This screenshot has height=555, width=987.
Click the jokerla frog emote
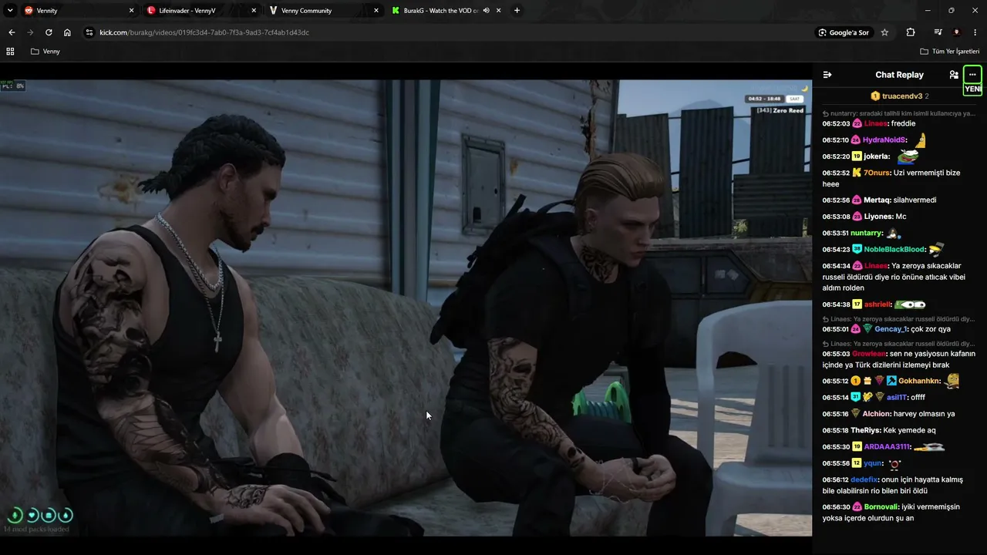click(x=908, y=156)
